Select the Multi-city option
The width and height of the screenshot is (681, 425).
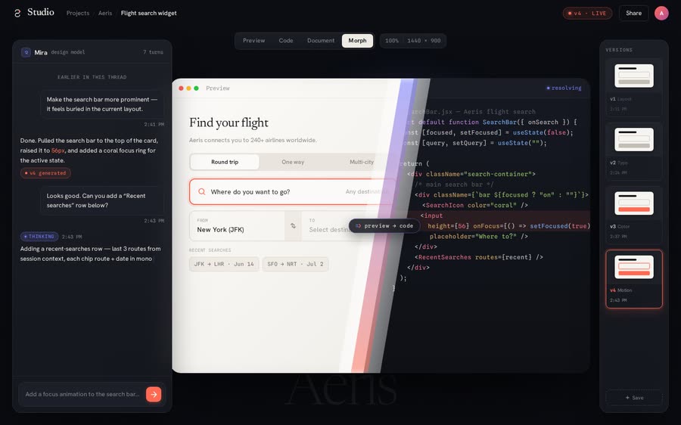pos(362,162)
